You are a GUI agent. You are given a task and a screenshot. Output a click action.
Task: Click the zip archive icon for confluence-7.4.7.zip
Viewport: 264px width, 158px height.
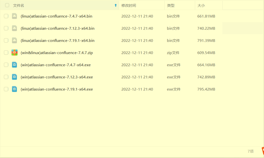tap(14, 53)
